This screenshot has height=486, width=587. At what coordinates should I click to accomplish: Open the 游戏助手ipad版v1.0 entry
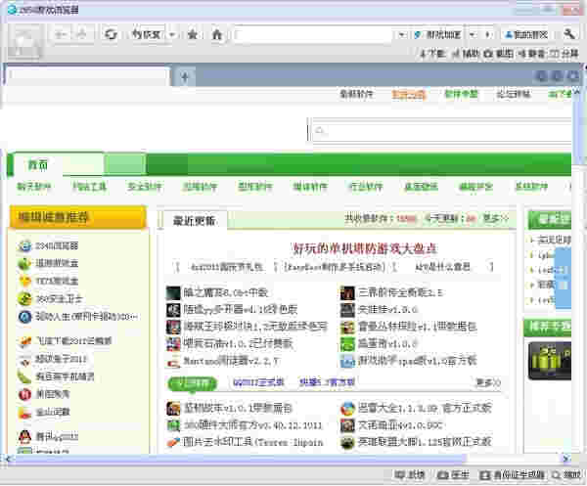[417, 361]
